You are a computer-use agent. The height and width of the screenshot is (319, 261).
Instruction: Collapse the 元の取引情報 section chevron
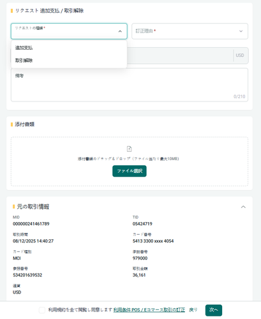click(x=243, y=207)
